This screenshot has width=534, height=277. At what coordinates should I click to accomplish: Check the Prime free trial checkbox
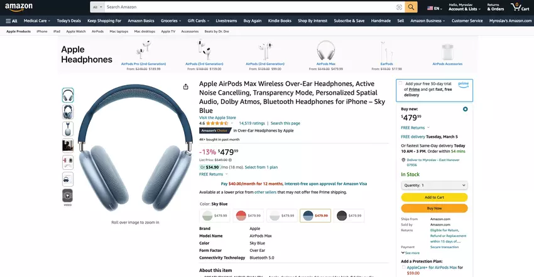pyautogui.click(x=400, y=83)
